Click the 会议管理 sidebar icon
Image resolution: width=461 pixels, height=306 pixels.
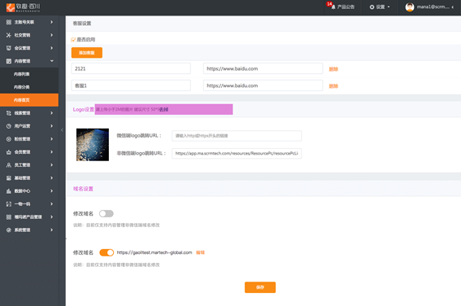pos(9,48)
